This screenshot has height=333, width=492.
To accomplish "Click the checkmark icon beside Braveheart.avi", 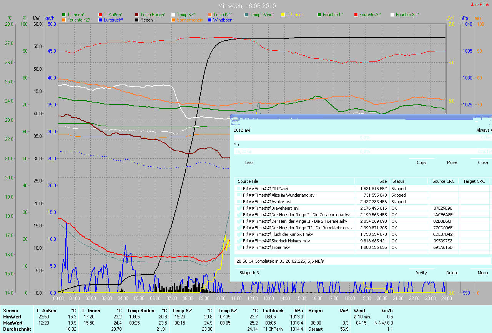I will [239, 208].
